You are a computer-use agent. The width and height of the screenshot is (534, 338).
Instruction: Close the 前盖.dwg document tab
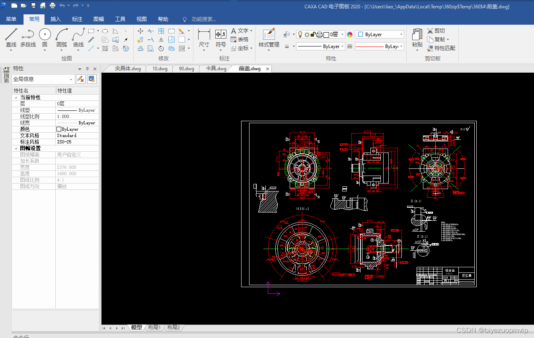pos(268,69)
